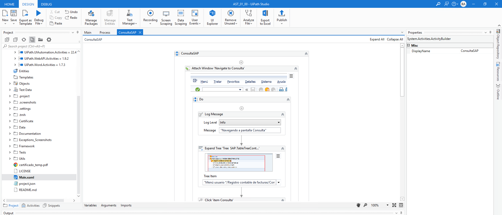This screenshot has height=215, width=502.
Task: Click the Recording ribbon button
Action: click(150, 17)
